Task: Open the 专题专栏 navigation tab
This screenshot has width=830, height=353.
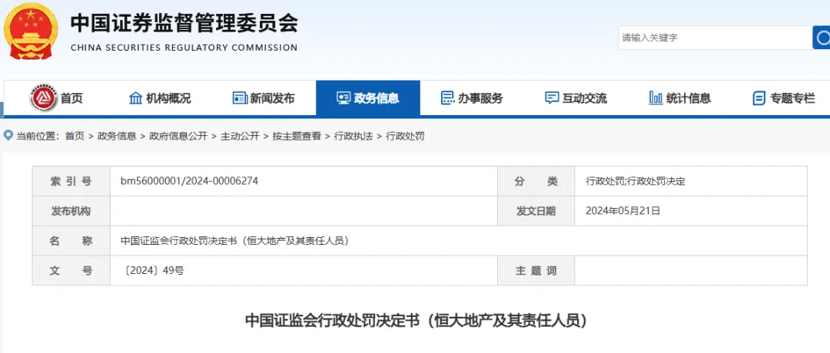Action: (783, 98)
